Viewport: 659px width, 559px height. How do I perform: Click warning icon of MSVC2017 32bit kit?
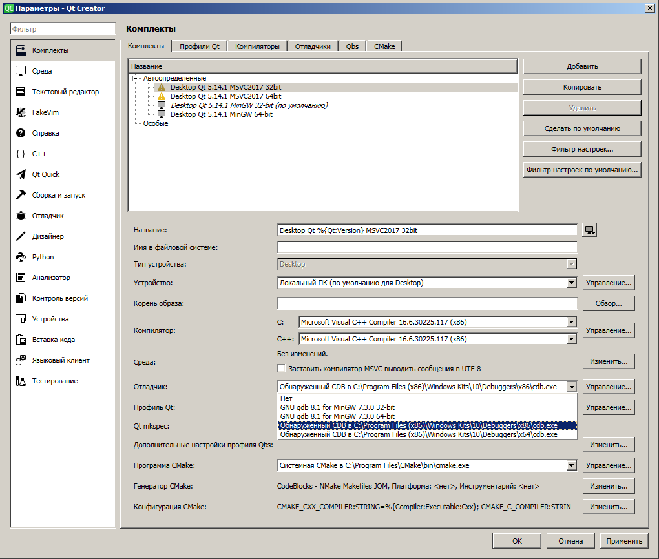(x=162, y=87)
